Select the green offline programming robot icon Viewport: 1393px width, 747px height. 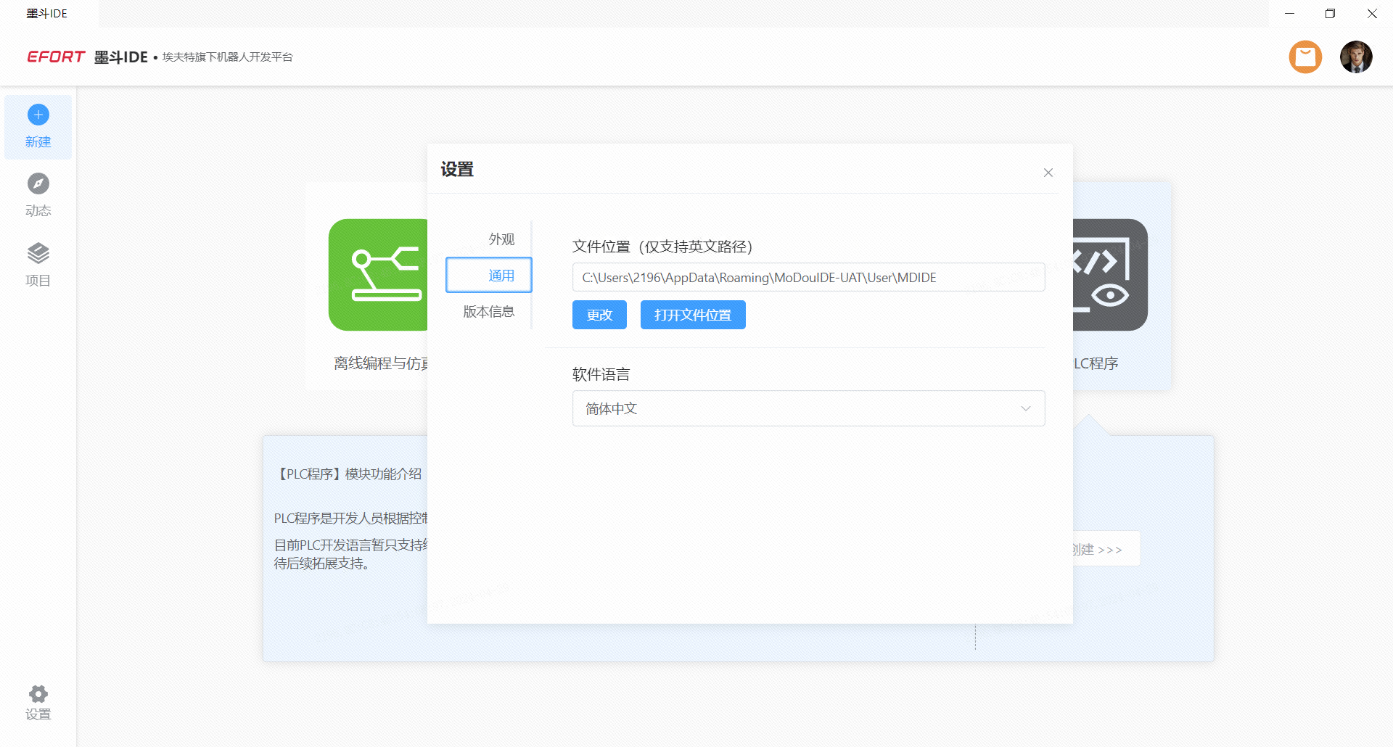pyautogui.click(x=378, y=275)
